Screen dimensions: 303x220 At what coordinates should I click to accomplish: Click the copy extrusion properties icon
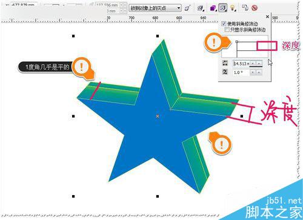click(x=245, y=8)
